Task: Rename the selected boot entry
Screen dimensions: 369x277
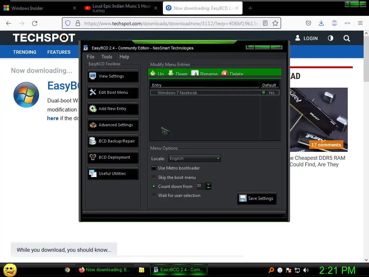Action: [x=205, y=74]
